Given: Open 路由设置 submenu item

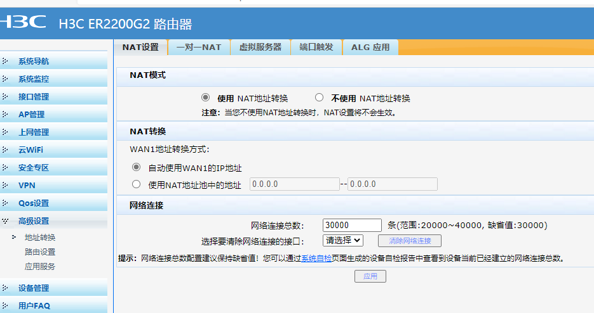Looking at the screenshot, I should (40, 252).
